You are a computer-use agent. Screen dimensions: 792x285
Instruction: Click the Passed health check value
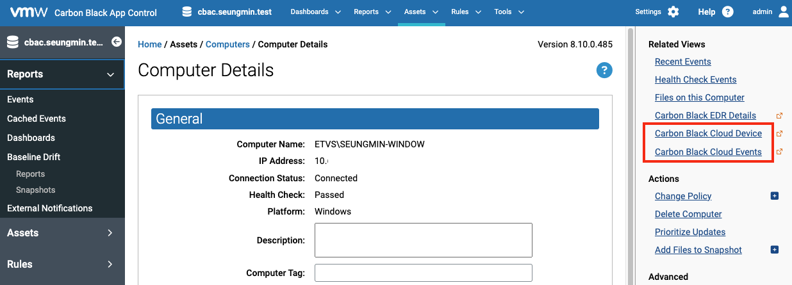pos(329,195)
